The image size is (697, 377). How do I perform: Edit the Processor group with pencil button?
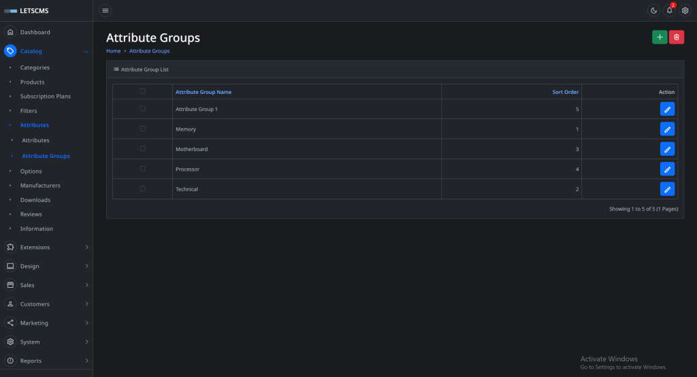click(x=667, y=169)
